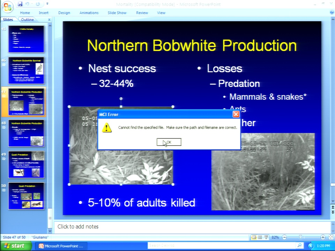
Task: Open Customize Quick Access Toolbar dropdown
Action: click(47, 4)
